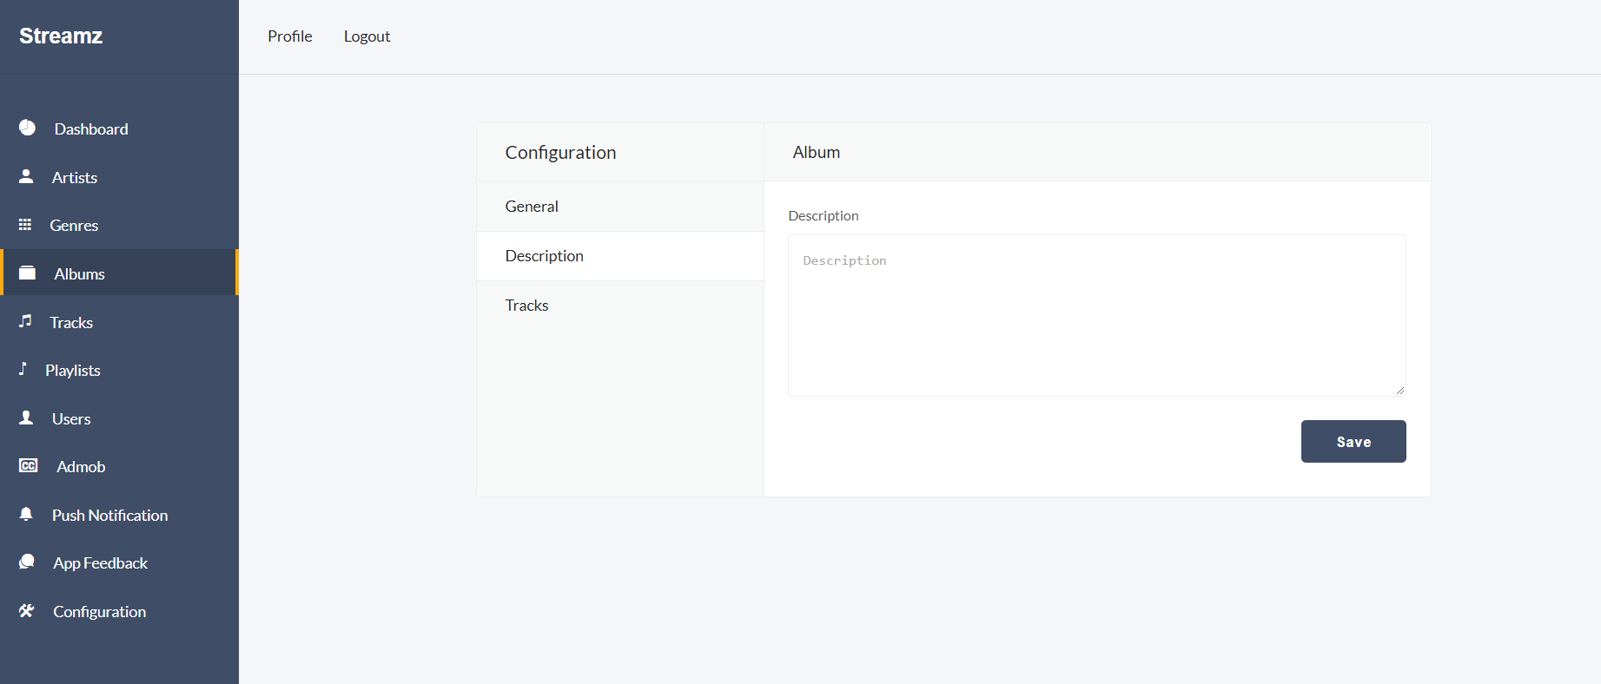Select the Description tab in Configuration panel

(545, 256)
